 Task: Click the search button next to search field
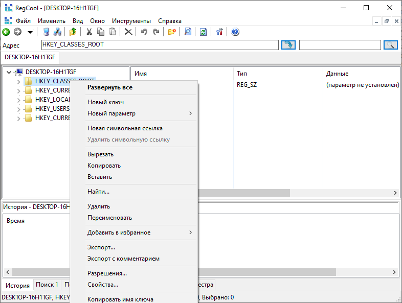tap(390, 45)
